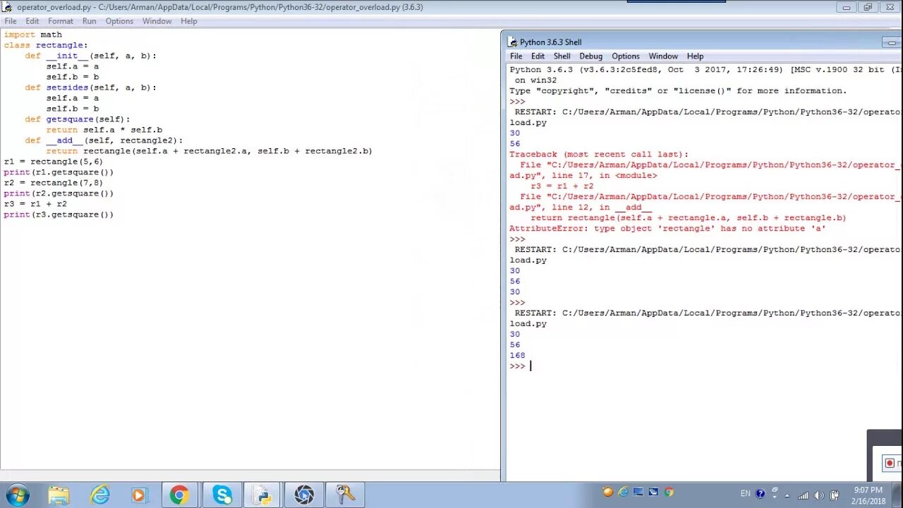Screen dimensions: 903x508
Task: Maximize the operator_overload.py editor window
Action: coord(868,7)
